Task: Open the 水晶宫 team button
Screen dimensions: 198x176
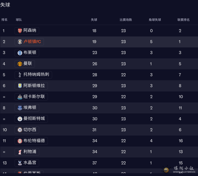Action: (30, 163)
